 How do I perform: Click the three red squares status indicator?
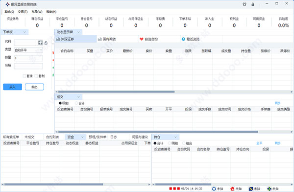174,189
